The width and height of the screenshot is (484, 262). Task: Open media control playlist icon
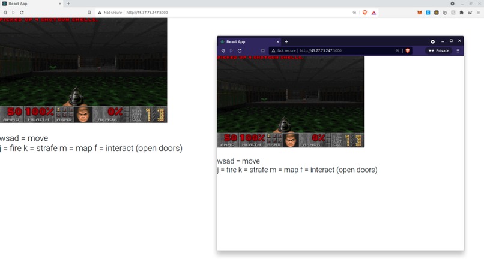pyautogui.click(x=470, y=13)
